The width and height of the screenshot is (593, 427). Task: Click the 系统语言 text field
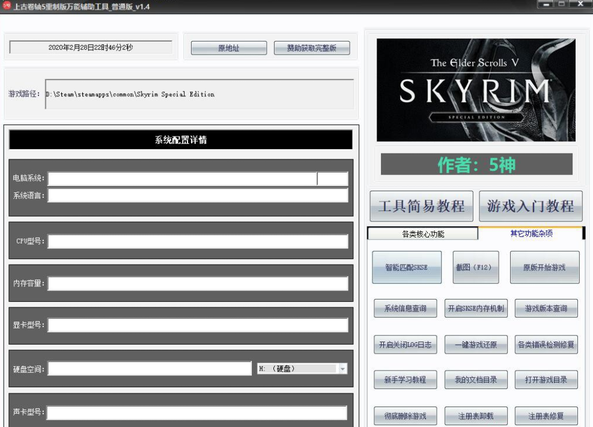tap(198, 195)
